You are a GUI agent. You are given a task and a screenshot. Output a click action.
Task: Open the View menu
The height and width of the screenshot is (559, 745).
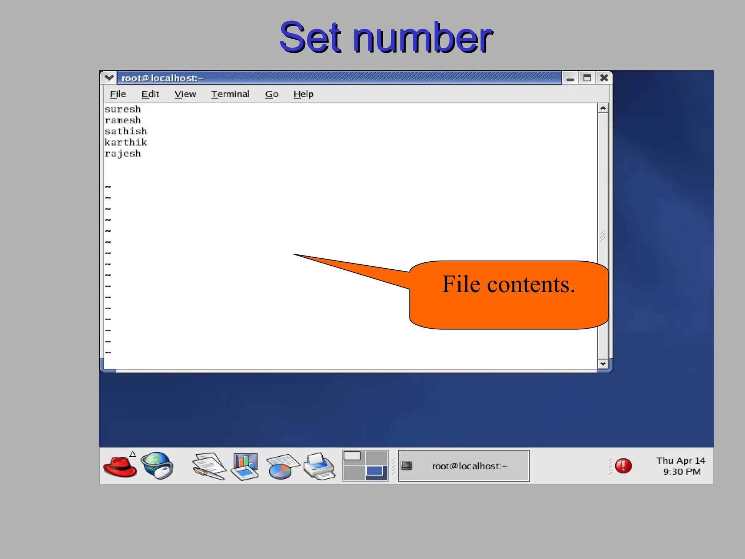tap(185, 94)
